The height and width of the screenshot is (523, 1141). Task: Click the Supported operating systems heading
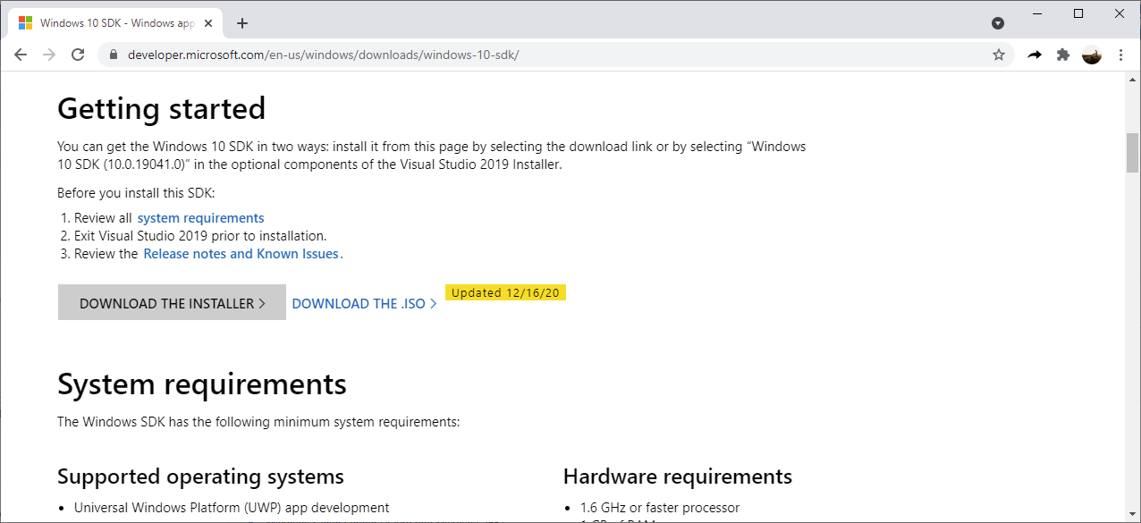(200, 477)
